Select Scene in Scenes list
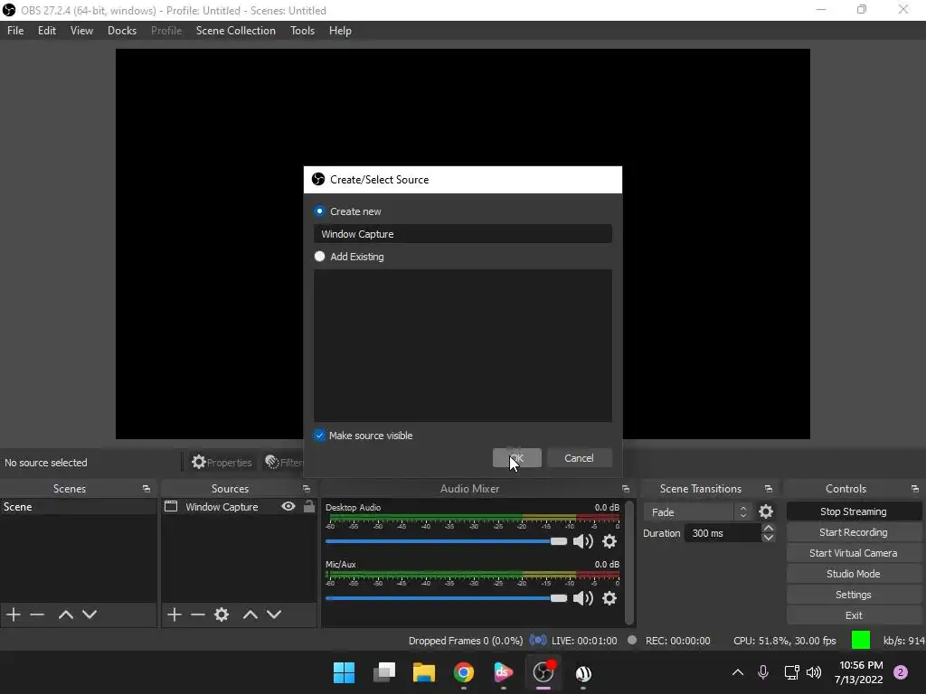926x694 pixels. click(x=79, y=507)
